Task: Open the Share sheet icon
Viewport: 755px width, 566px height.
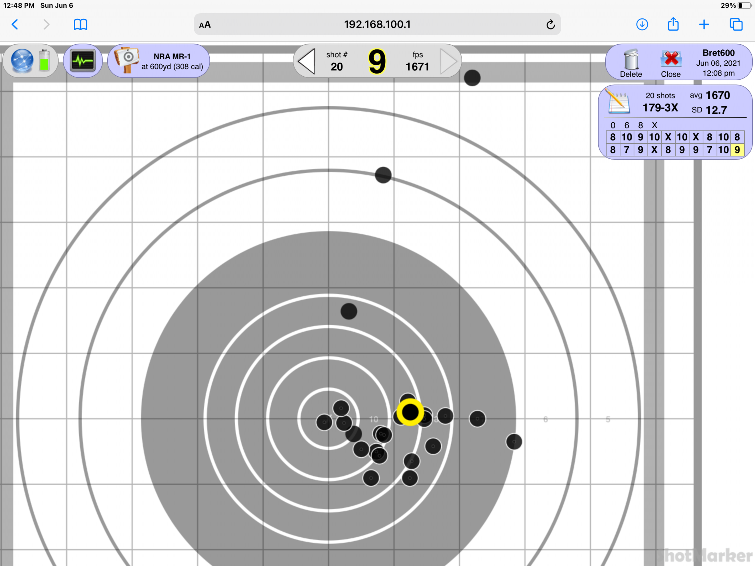Action: point(673,24)
